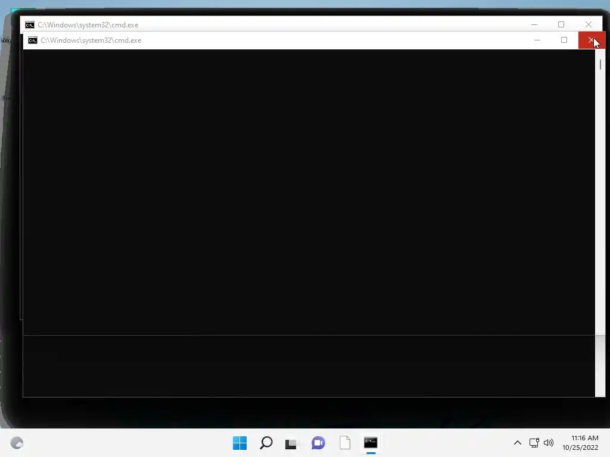The image size is (610, 457).
Task: Open taskbar Search
Action: pos(266,443)
